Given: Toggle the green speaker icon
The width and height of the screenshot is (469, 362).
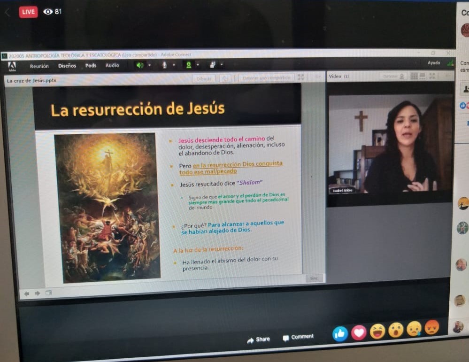Looking at the screenshot, I should pyautogui.click(x=140, y=65).
